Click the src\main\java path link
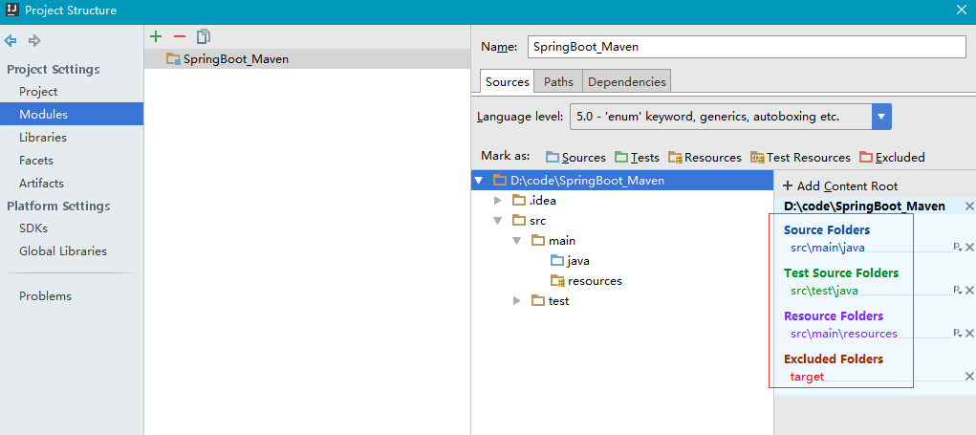976x435 pixels. (827, 248)
